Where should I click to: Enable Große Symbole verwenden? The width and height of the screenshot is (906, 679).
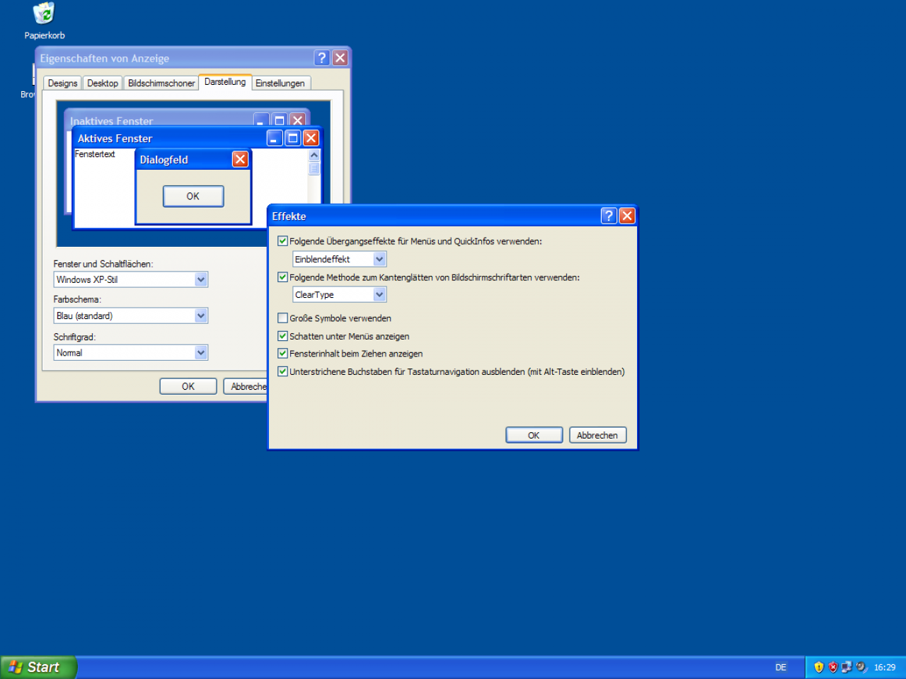click(x=282, y=318)
